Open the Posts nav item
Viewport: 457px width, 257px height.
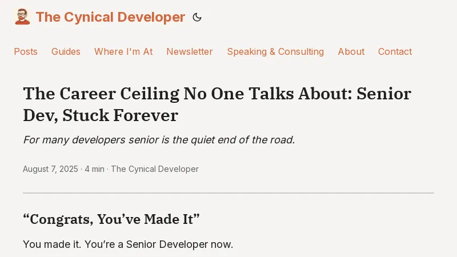point(26,51)
